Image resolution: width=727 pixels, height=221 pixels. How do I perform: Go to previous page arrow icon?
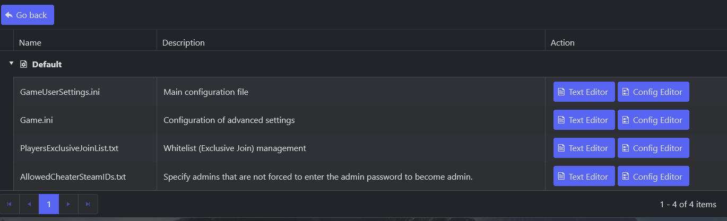[x=29, y=204]
